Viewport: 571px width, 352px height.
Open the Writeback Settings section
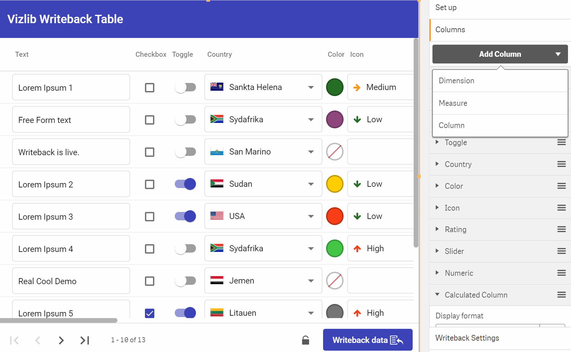pos(500,338)
